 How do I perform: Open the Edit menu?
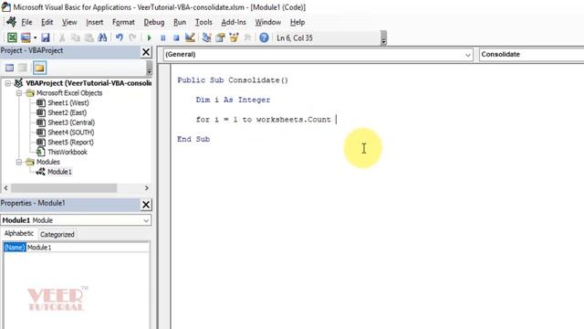pos(47,22)
